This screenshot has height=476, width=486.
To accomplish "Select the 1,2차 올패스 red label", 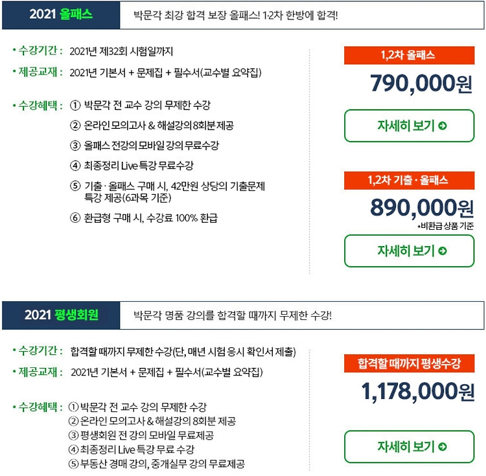I will pos(409,56).
